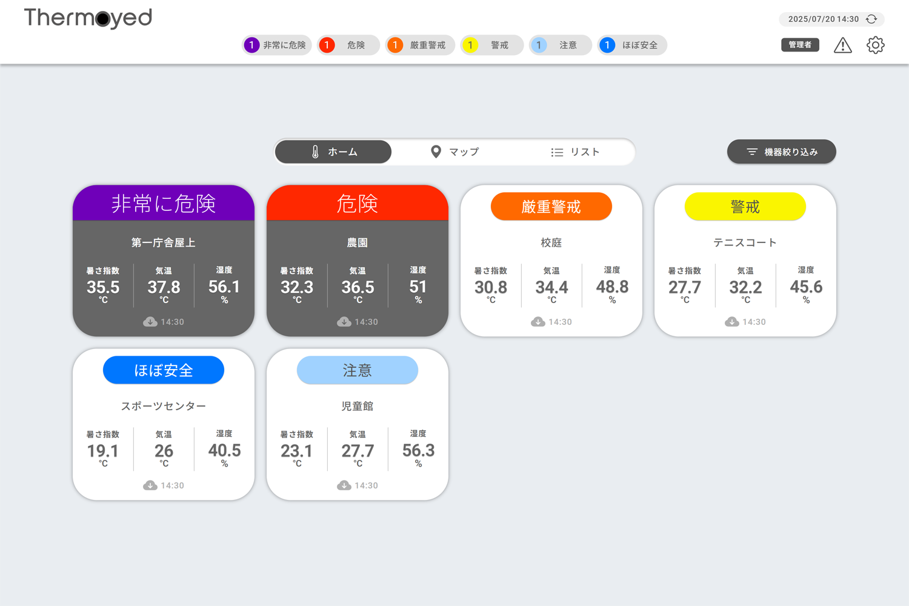The width and height of the screenshot is (909, 606).
Task: Open the 機器絞り込み device filter
Action: [781, 152]
